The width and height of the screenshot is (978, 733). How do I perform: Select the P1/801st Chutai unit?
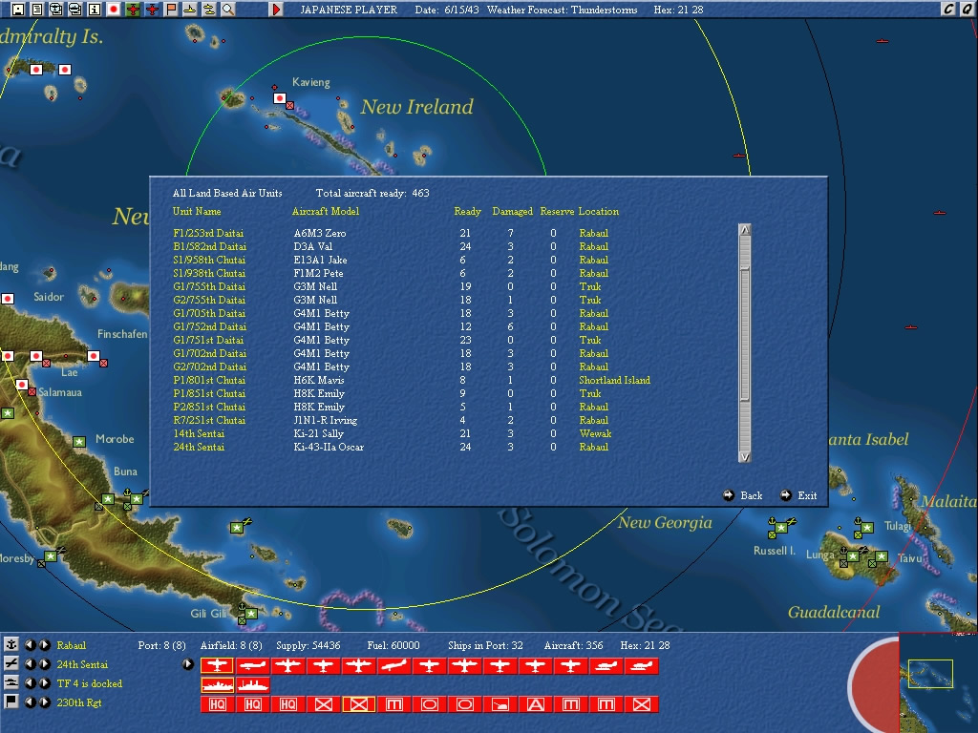[209, 380]
